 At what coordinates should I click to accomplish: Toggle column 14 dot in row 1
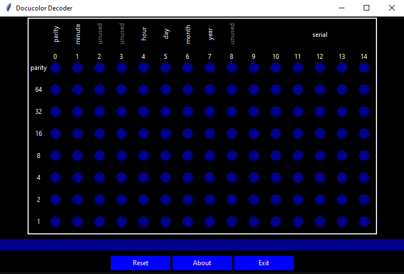(x=364, y=222)
